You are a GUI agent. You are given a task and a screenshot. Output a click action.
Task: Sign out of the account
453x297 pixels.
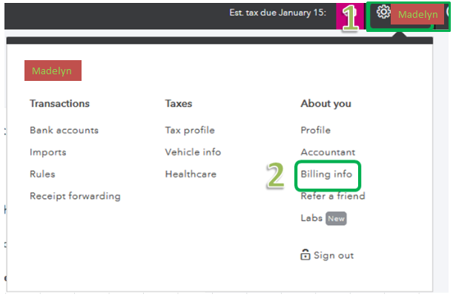coord(334,255)
